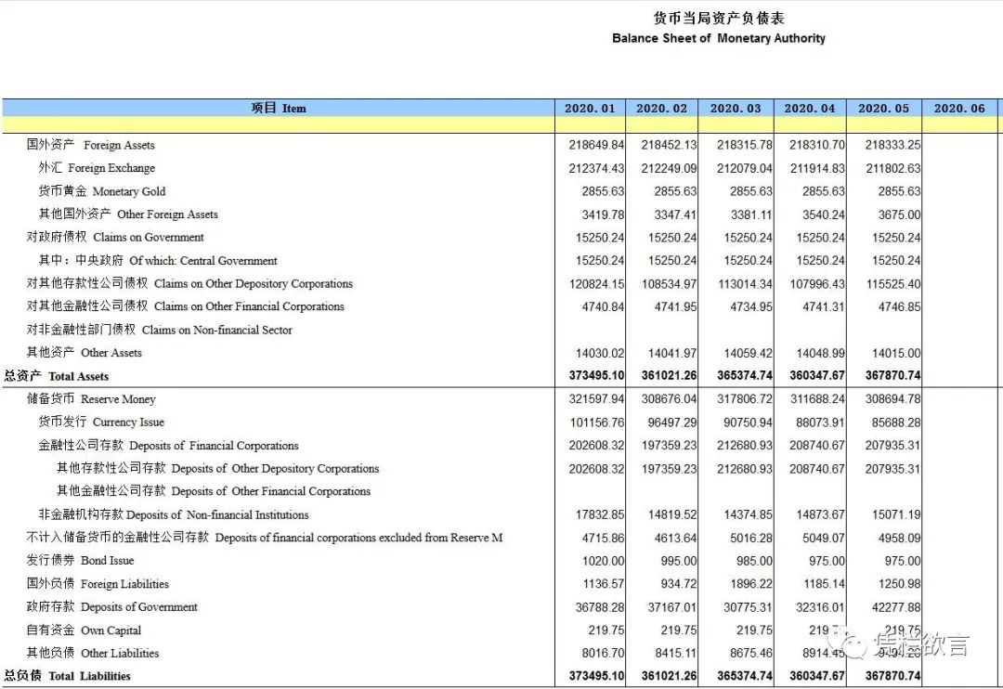Screen dimensions: 1003x689
Task: Select the 2020.04 column header
Action: click(810, 108)
